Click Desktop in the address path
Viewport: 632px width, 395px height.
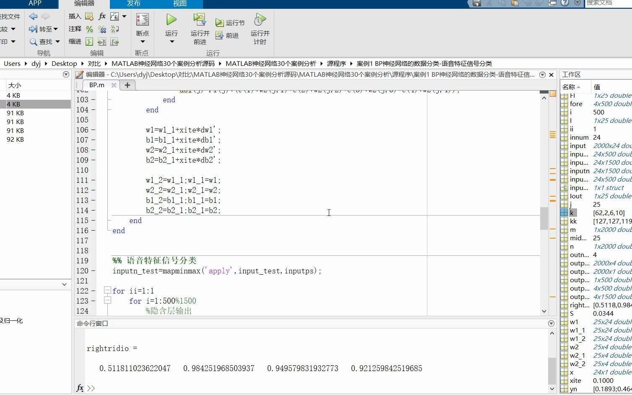[64, 63]
